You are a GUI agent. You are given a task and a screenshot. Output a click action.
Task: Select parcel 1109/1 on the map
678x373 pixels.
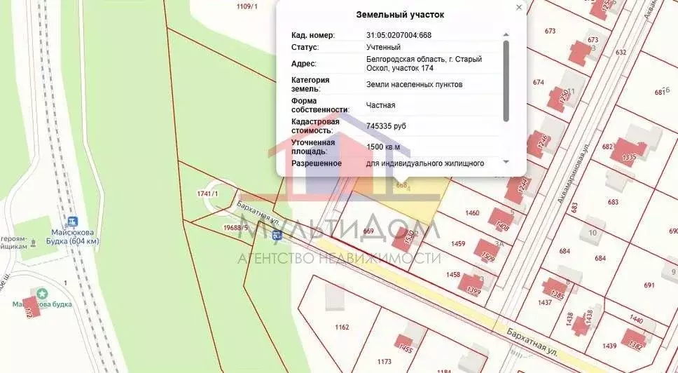click(x=247, y=6)
